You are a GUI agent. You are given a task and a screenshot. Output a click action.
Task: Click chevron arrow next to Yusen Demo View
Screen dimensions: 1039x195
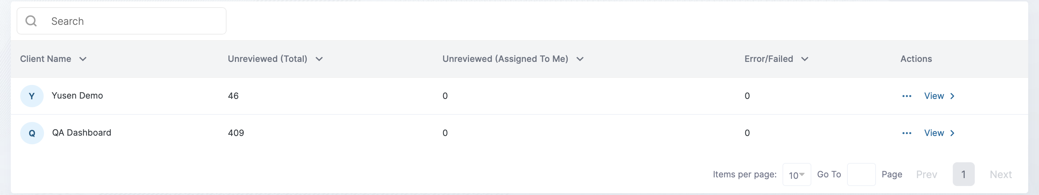(x=952, y=96)
